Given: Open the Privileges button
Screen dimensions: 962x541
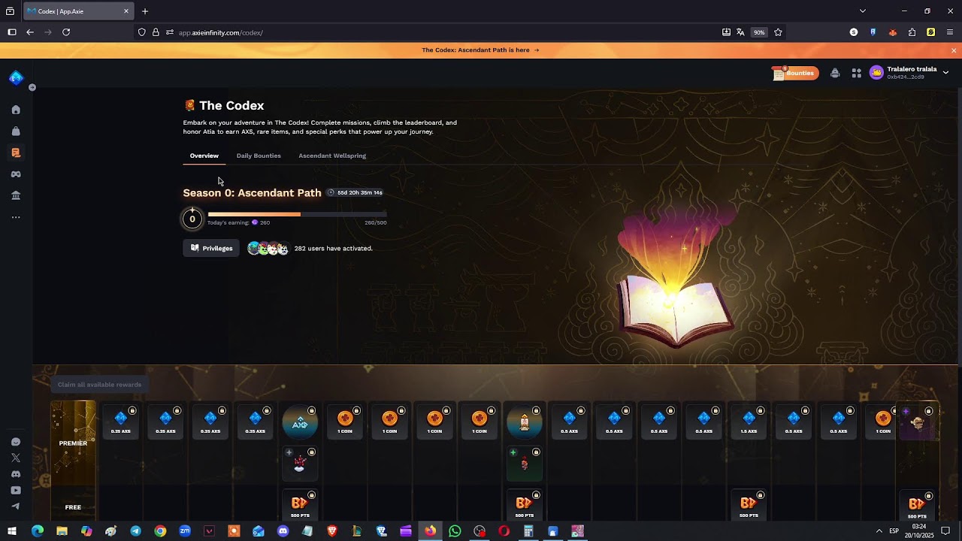Looking at the screenshot, I should 211,248.
